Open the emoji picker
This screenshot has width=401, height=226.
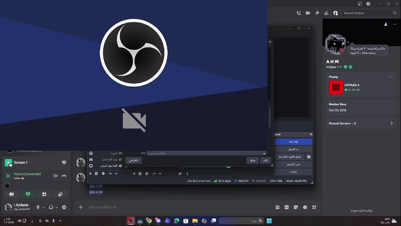305,207
